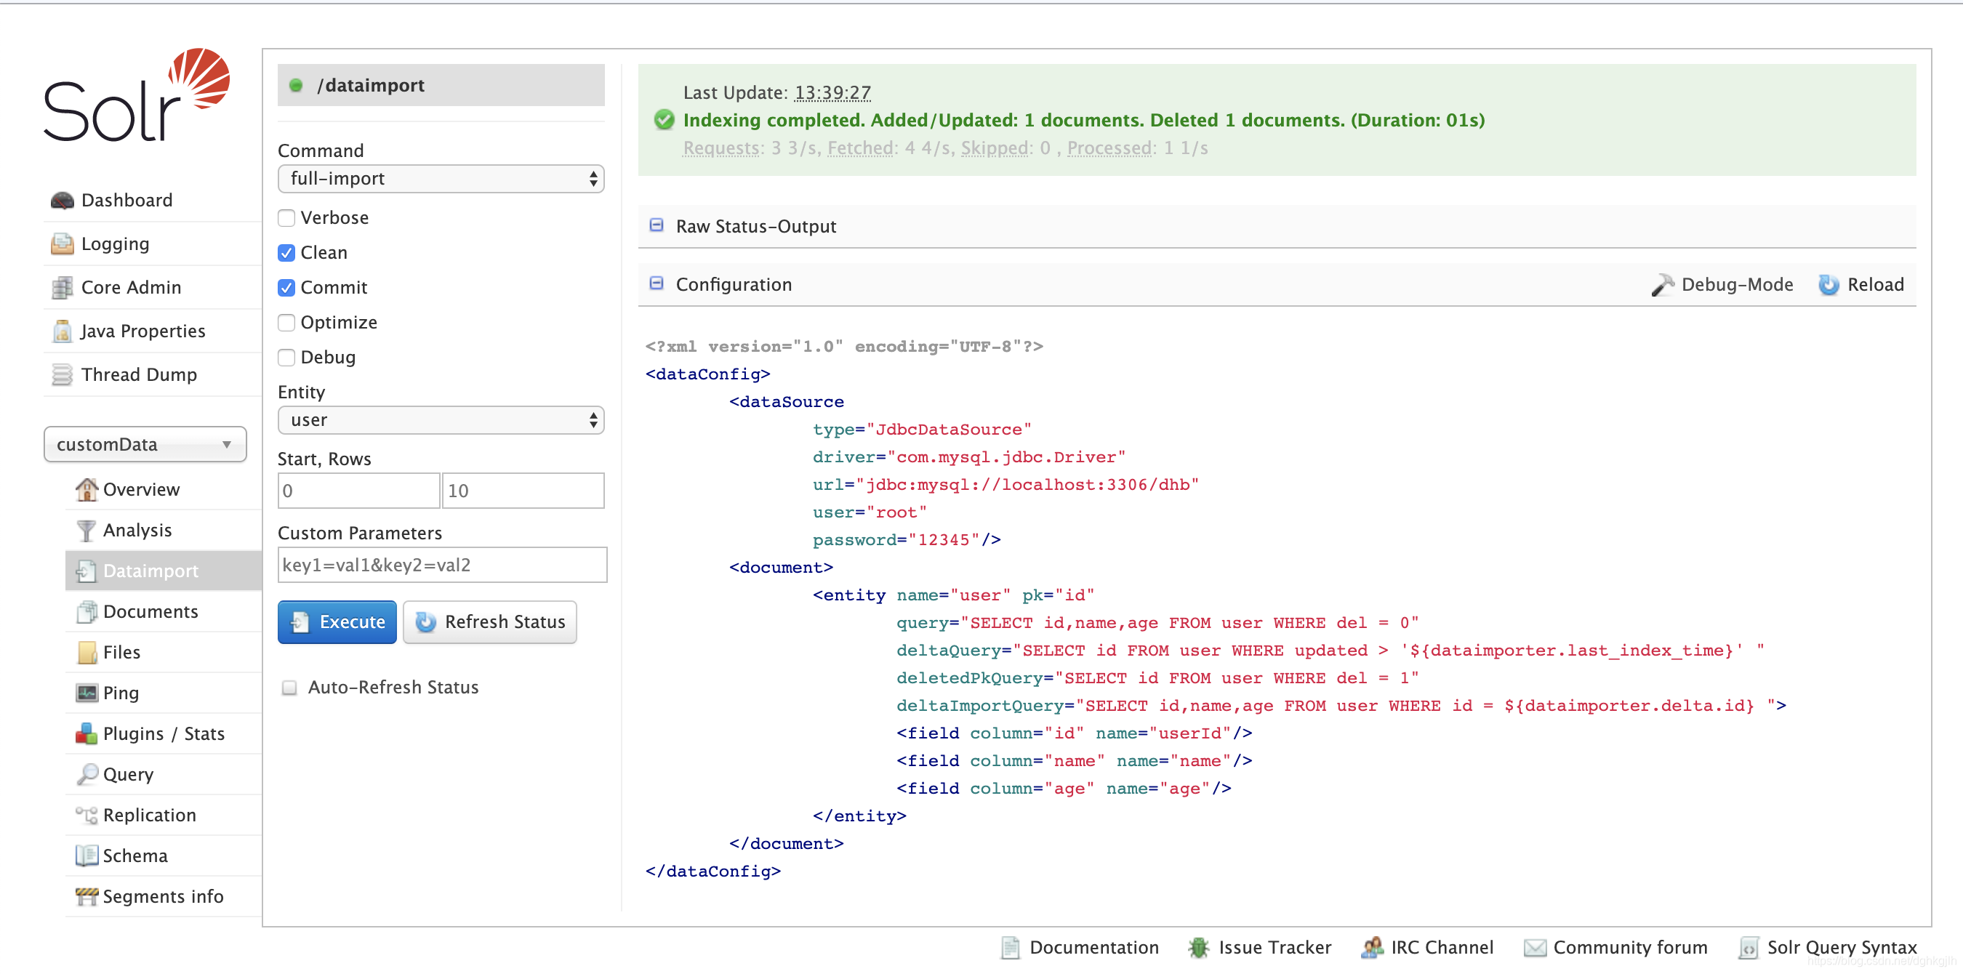Click the Rows input field
Image resolution: width=1963 pixels, height=974 pixels.
pos(523,490)
